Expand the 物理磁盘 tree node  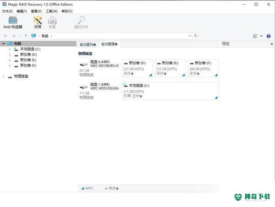coord(4,76)
